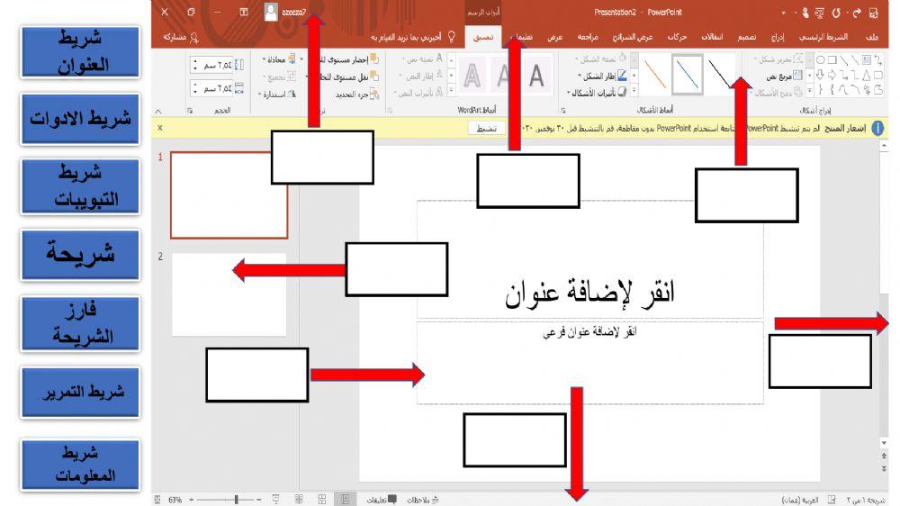Click the touch/mouse mode icon
900x506 pixels.
[805, 12]
